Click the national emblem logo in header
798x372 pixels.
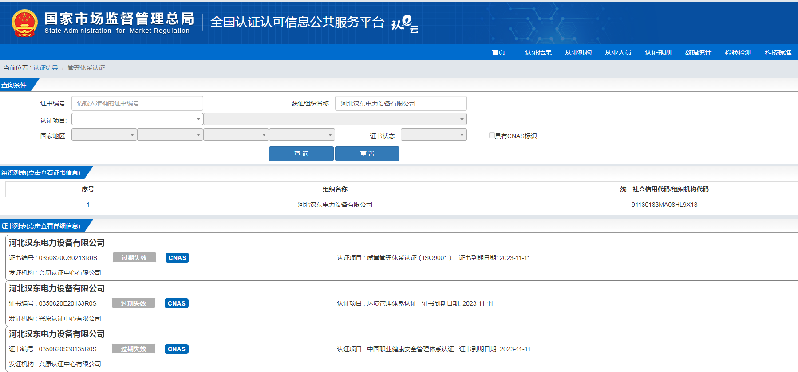(x=24, y=23)
